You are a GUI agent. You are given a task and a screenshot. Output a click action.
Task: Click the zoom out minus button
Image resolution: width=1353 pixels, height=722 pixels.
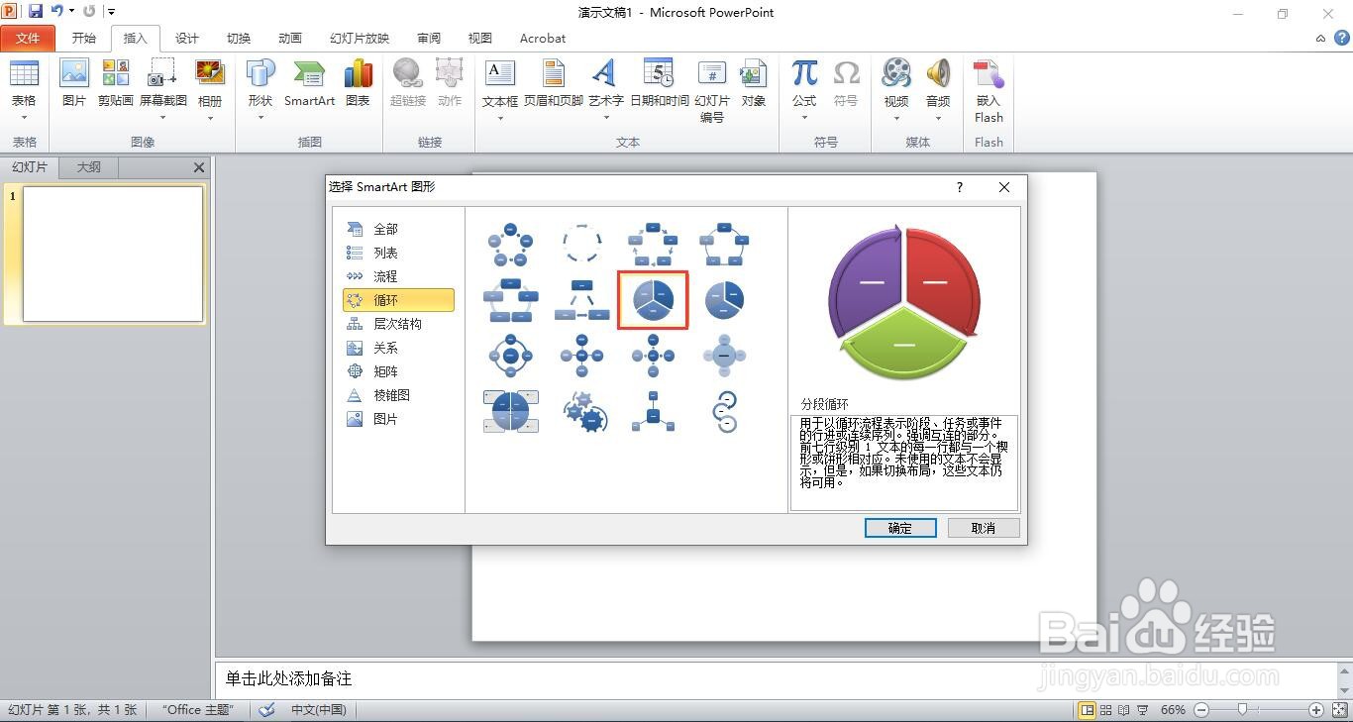pyautogui.click(x=1201, y=710)
